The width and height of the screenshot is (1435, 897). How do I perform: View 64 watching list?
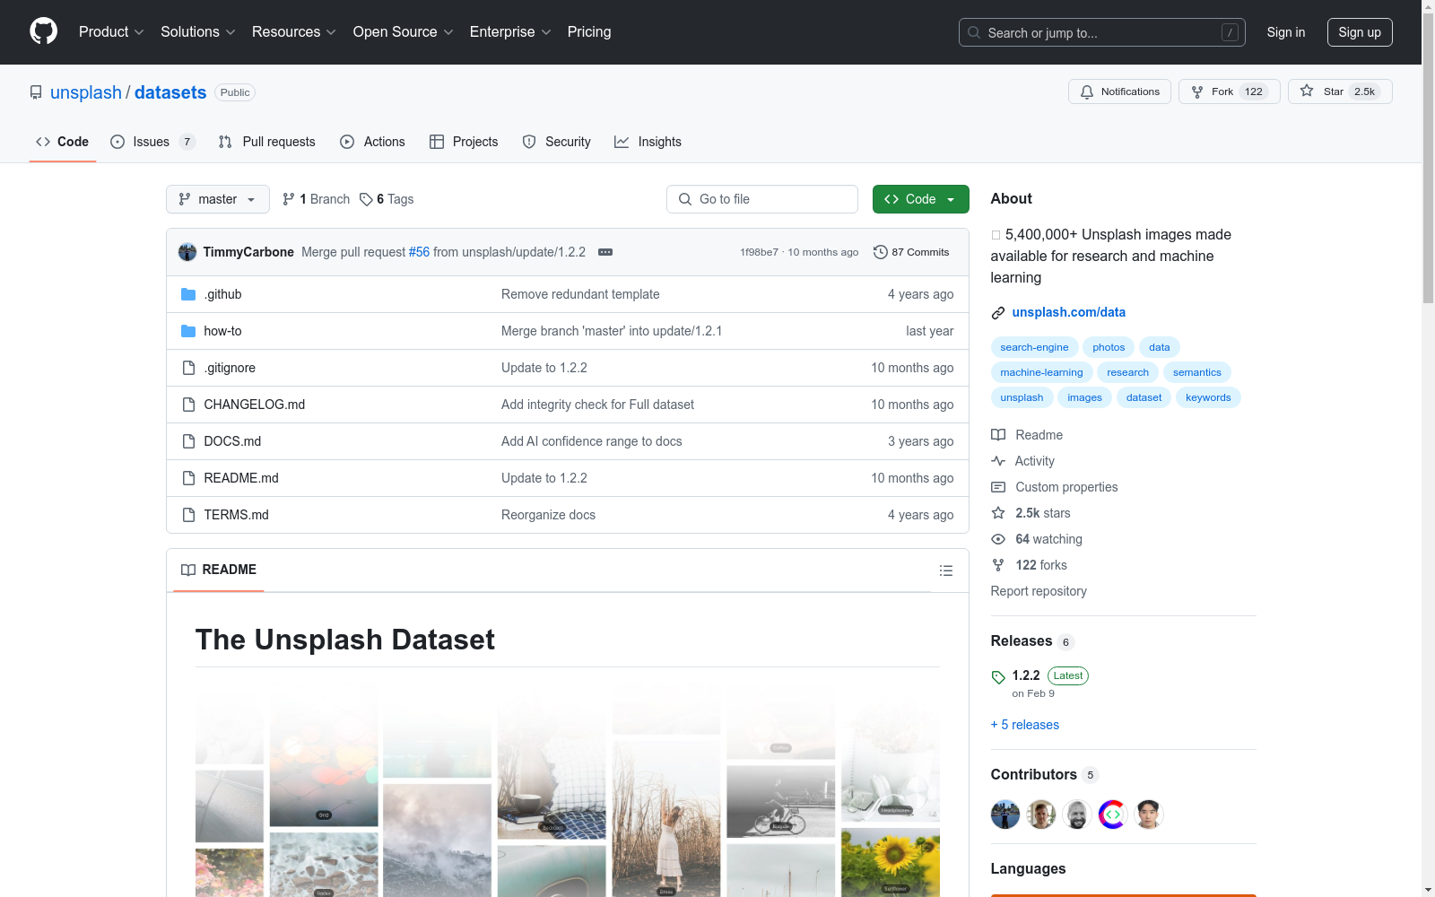[x=1037, y=539]
